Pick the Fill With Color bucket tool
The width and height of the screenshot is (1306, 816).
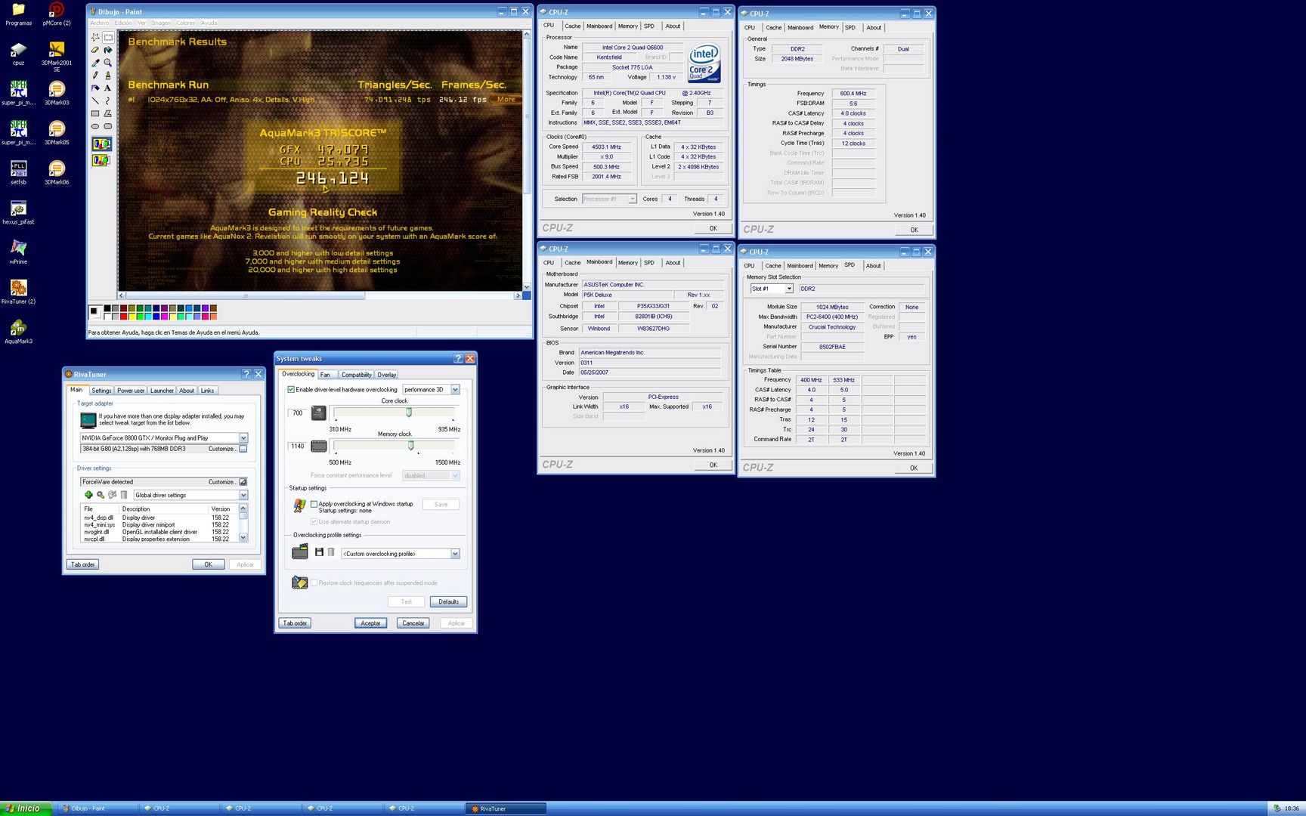coord(108,50)
